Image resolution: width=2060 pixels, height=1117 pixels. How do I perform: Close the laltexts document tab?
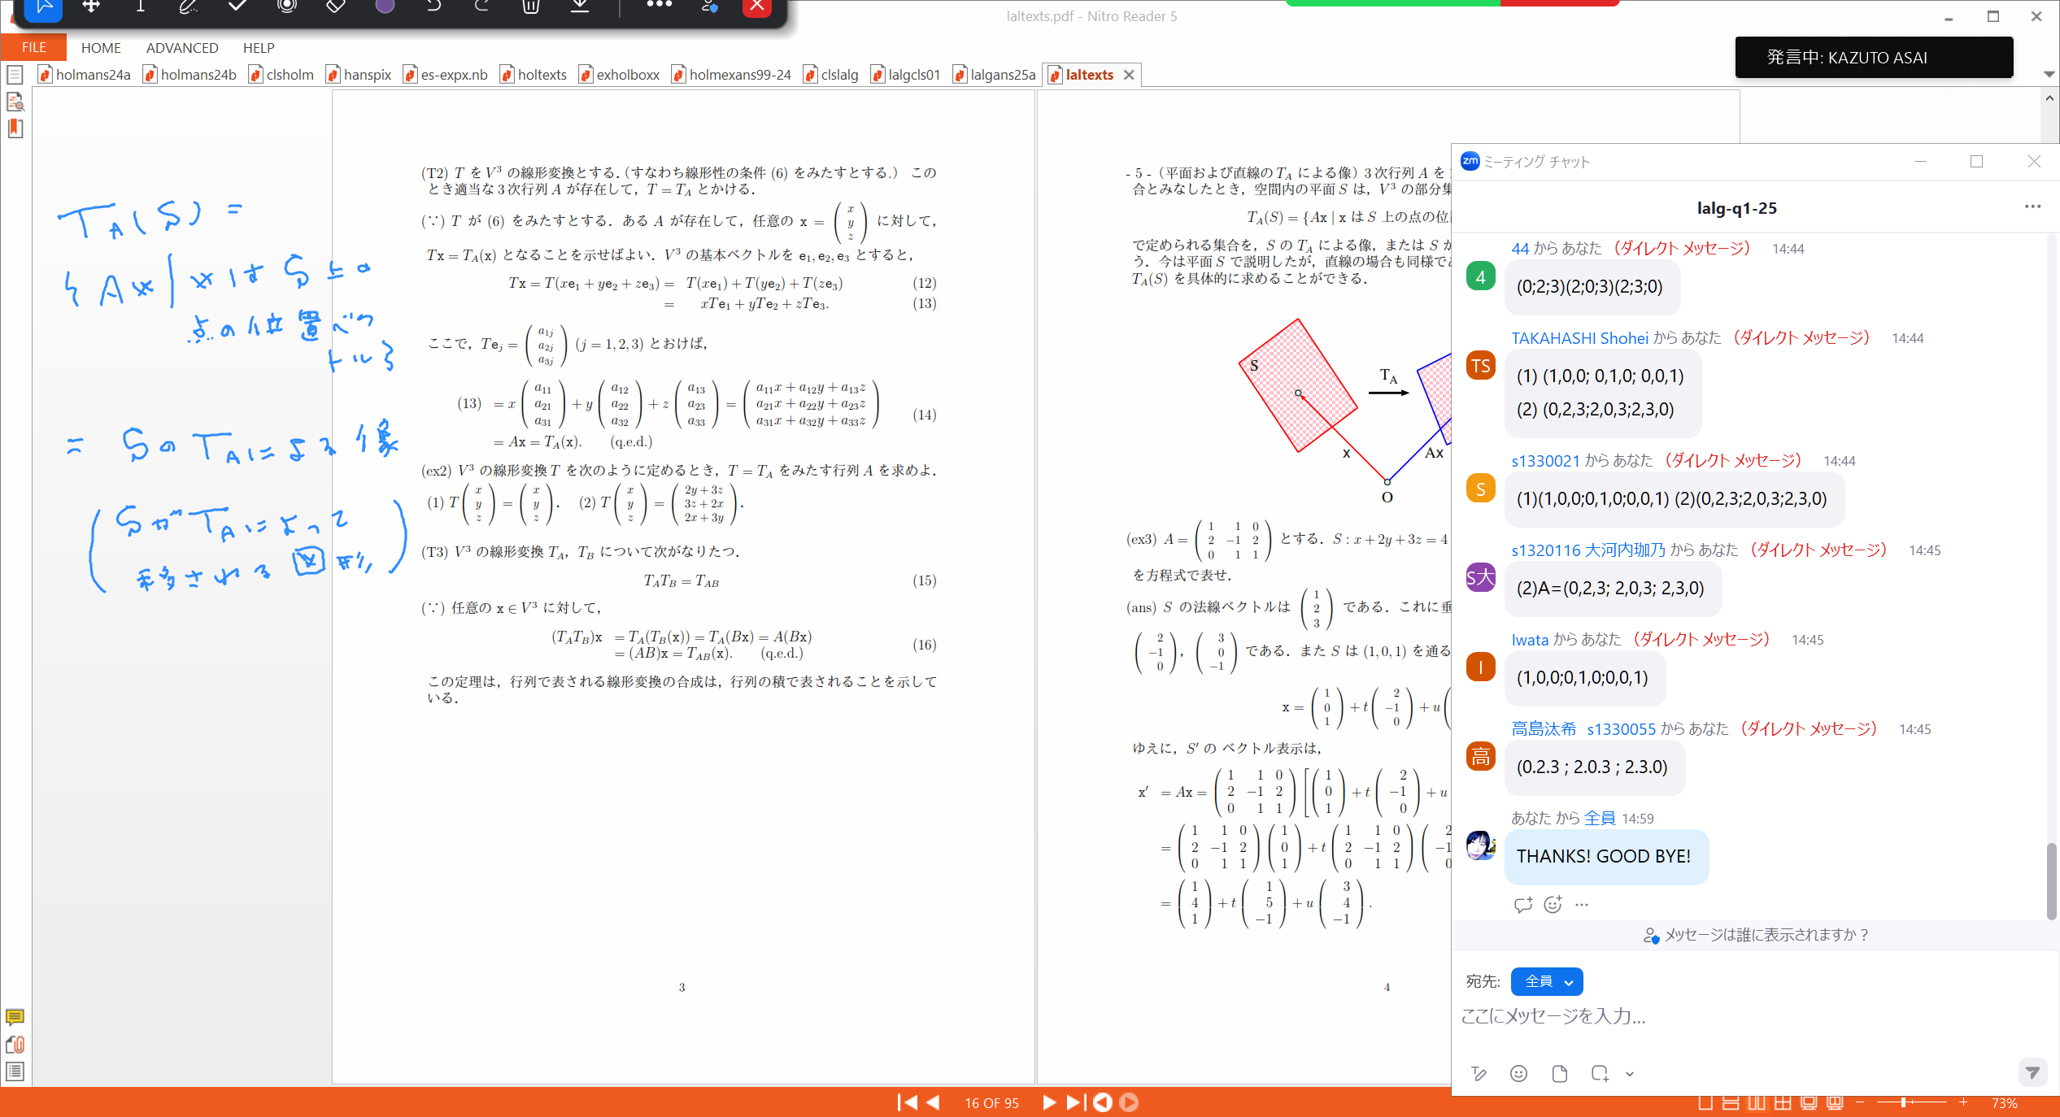(1129, 75)
